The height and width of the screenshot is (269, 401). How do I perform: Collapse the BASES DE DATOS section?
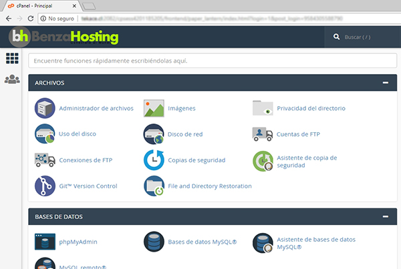coord(386,217)
